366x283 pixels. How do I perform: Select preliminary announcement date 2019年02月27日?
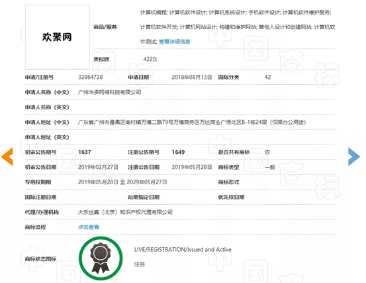[x=98, y=167]
